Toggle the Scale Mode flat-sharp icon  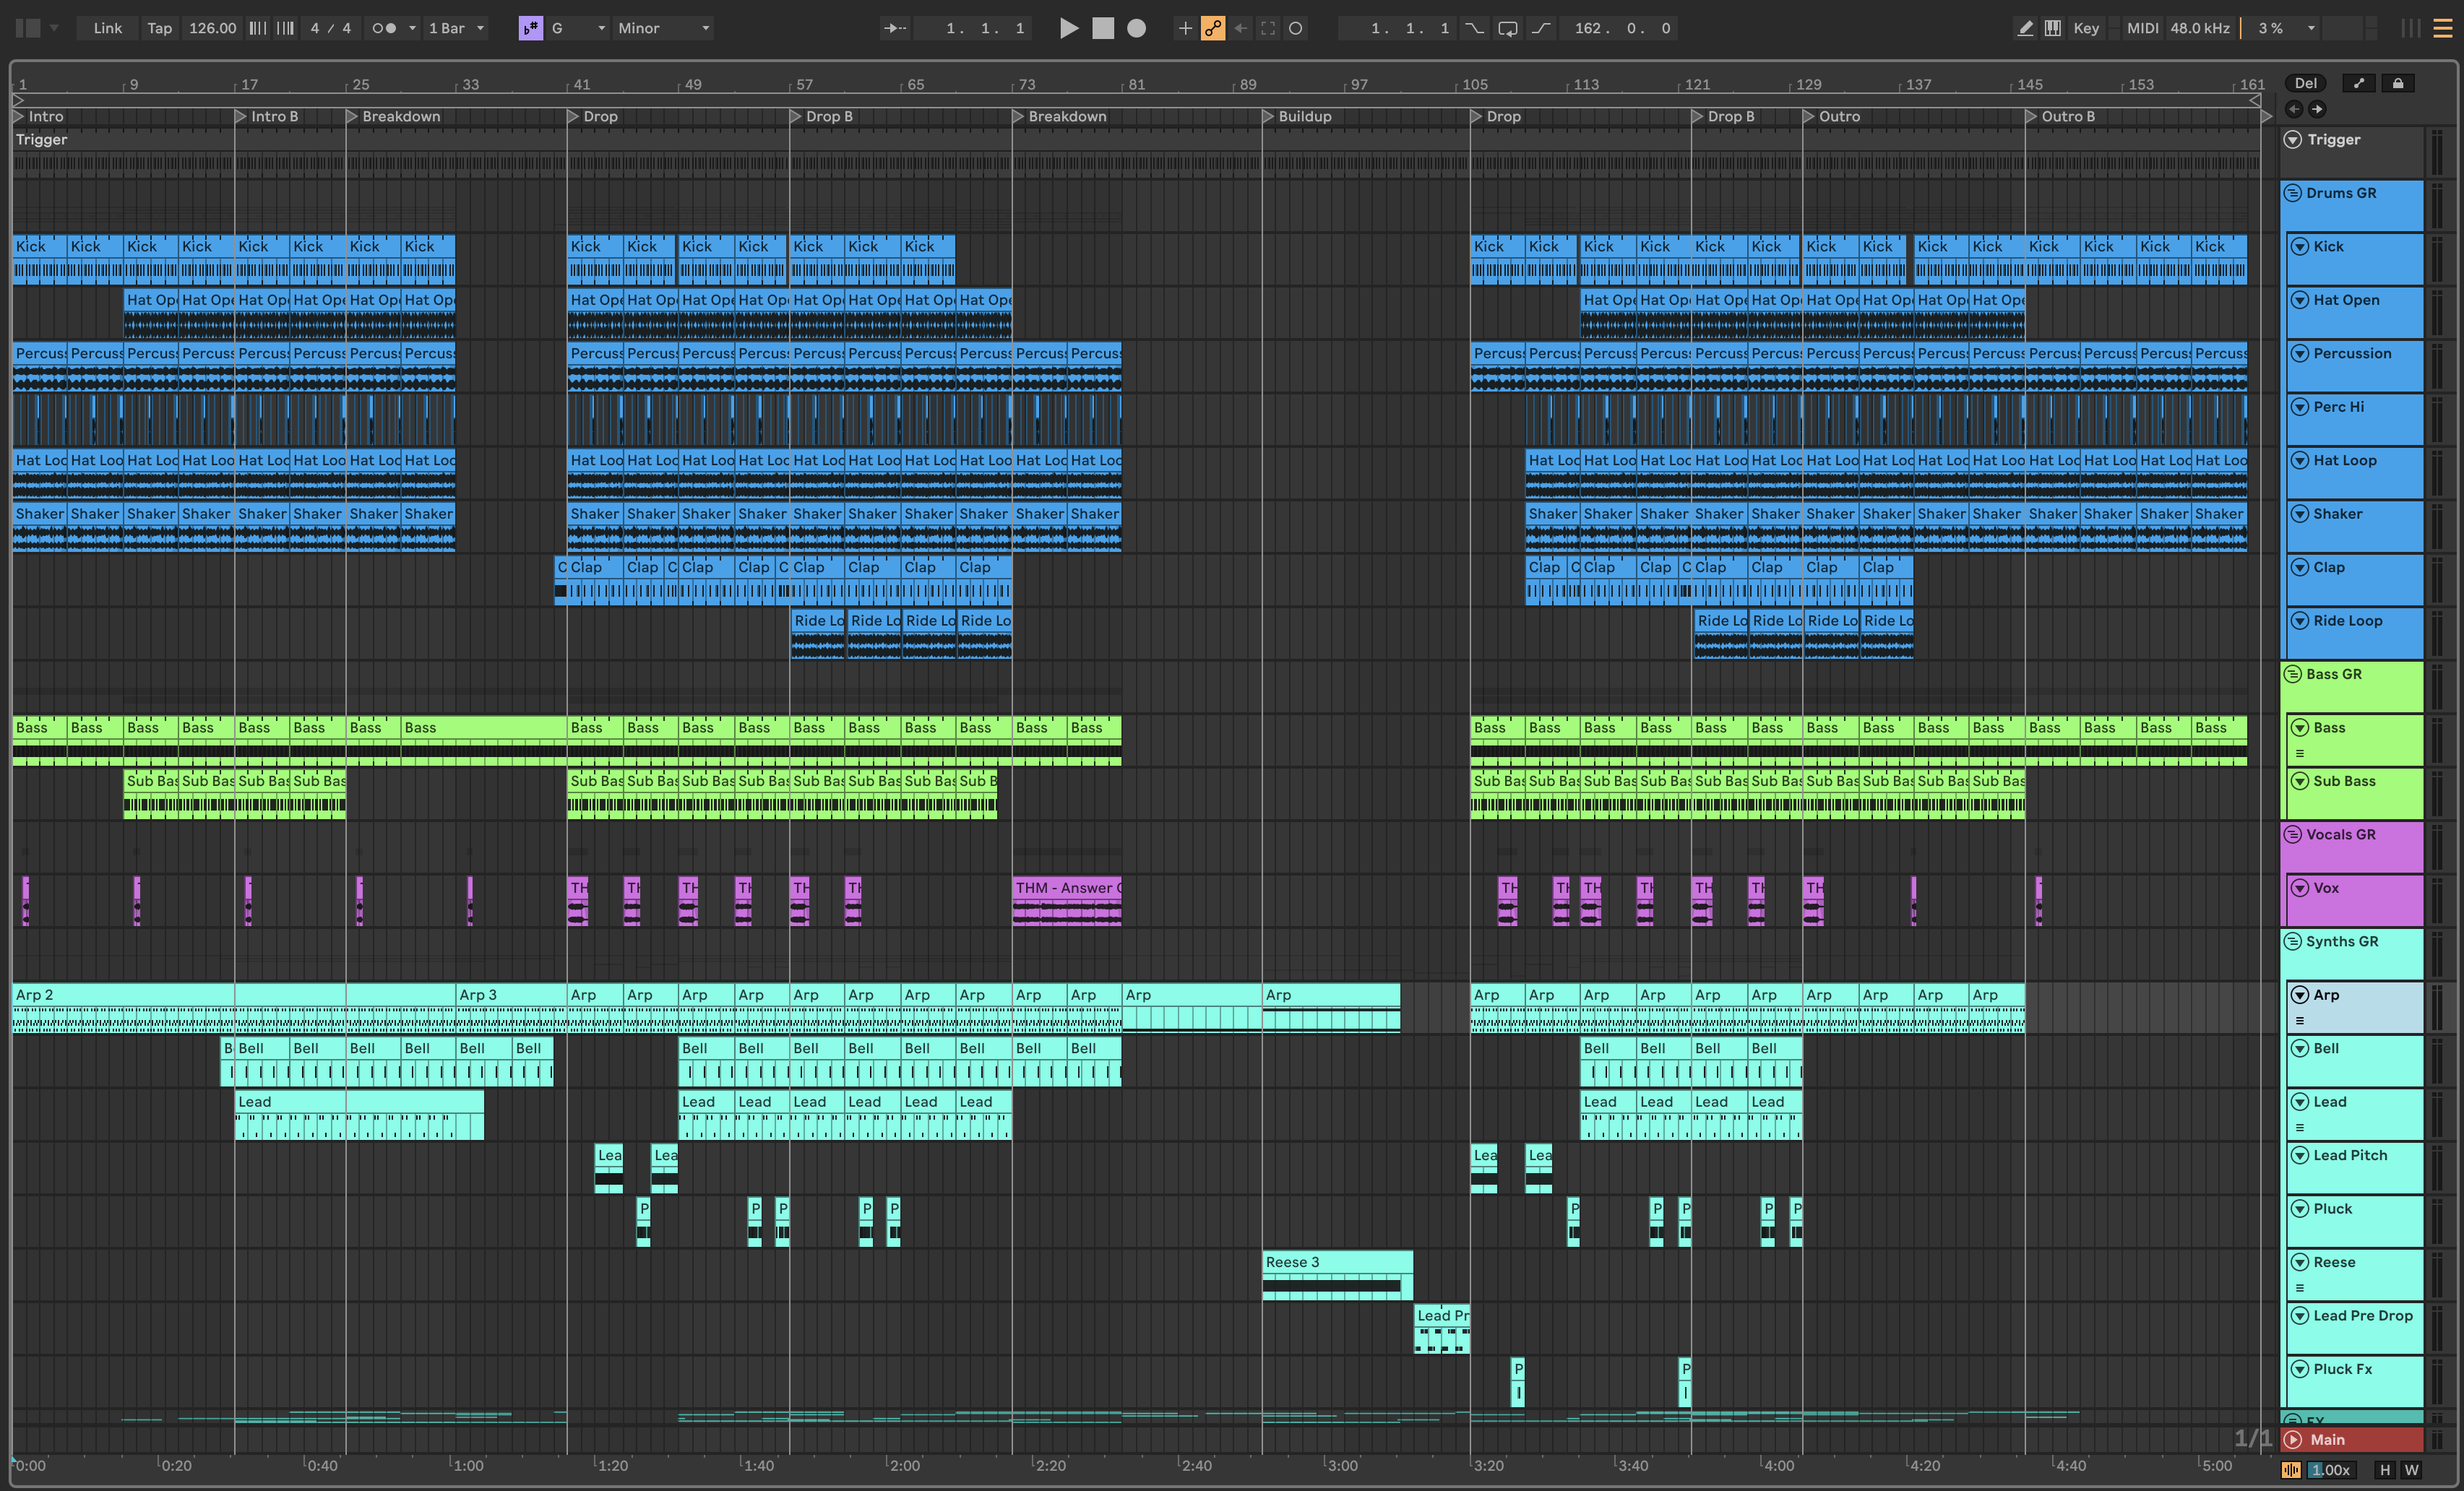(530, 28)
